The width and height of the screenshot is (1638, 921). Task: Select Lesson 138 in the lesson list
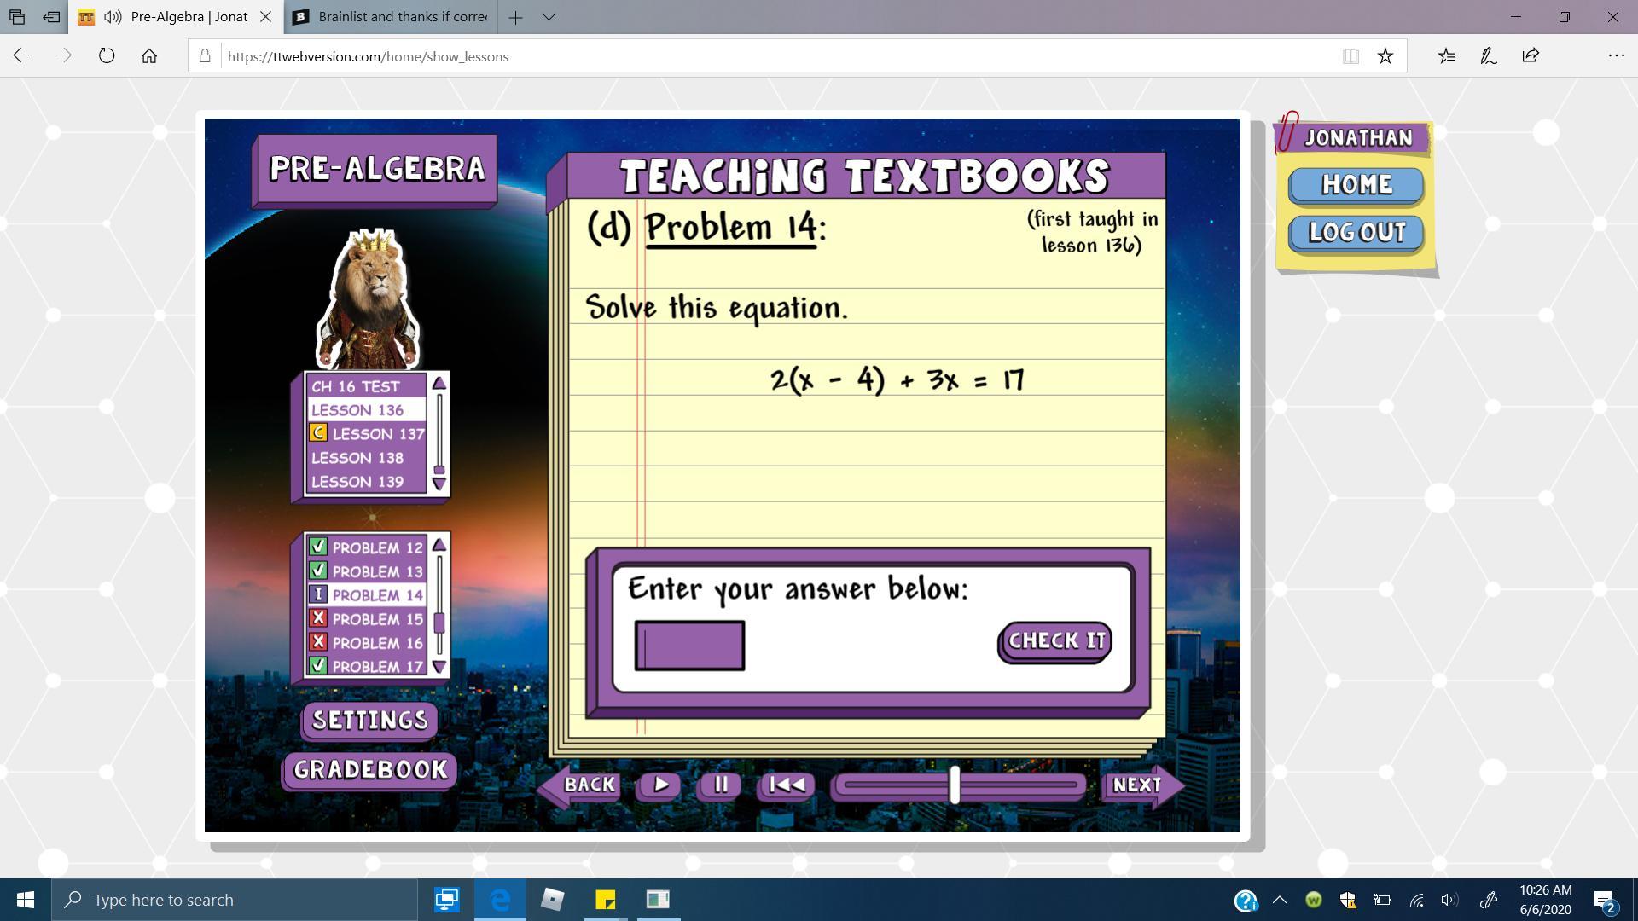click(358, 458)
